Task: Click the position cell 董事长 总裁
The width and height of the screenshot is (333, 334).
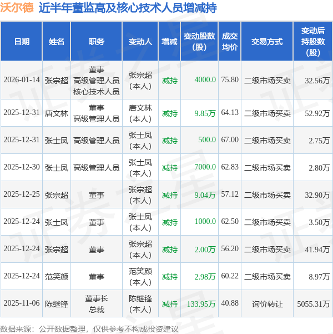Action: [x=97, y=304]
